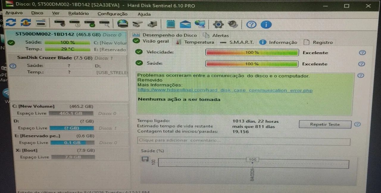The width and height of the screenshot is (381, 193).
Task: Click the Saúde 100 % bar in overview
Action: [252, 64]
